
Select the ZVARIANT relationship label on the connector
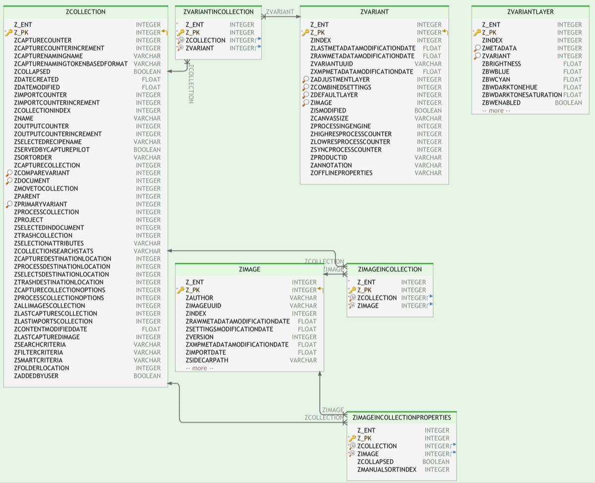pos(280,12)
